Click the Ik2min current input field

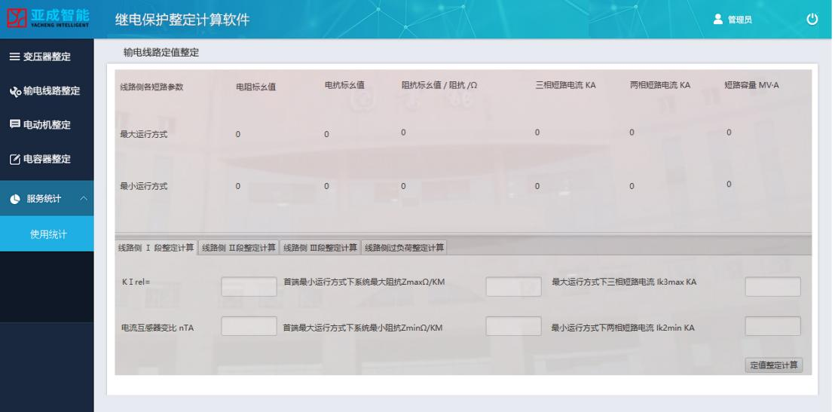(772, 326)
